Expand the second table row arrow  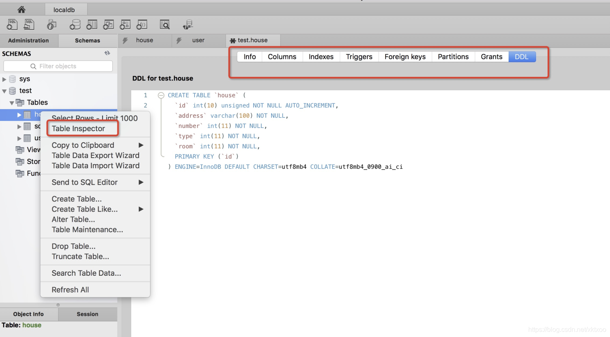tap(19, 127)
